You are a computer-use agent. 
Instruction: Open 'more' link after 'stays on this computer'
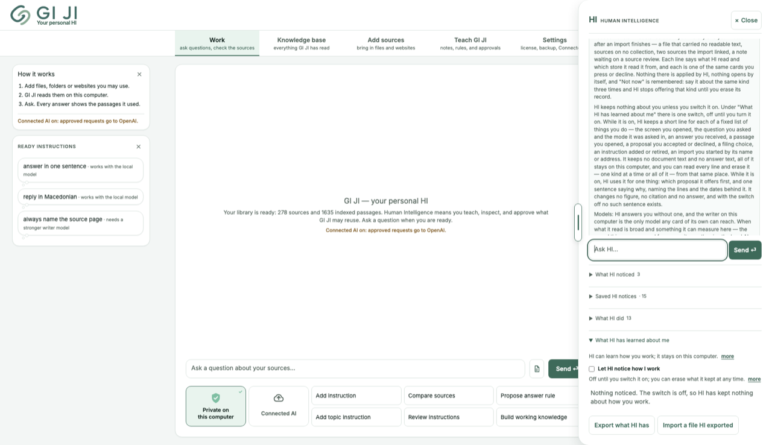pos(727,356)
